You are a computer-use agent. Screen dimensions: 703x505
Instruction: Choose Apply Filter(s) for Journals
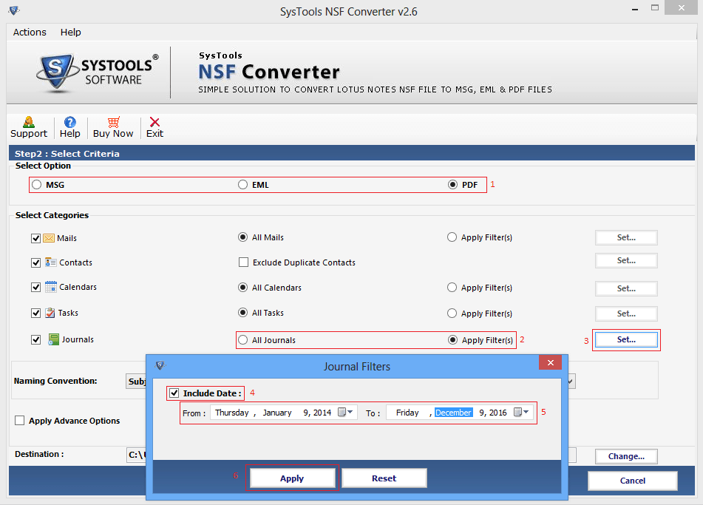coord(452,340)
